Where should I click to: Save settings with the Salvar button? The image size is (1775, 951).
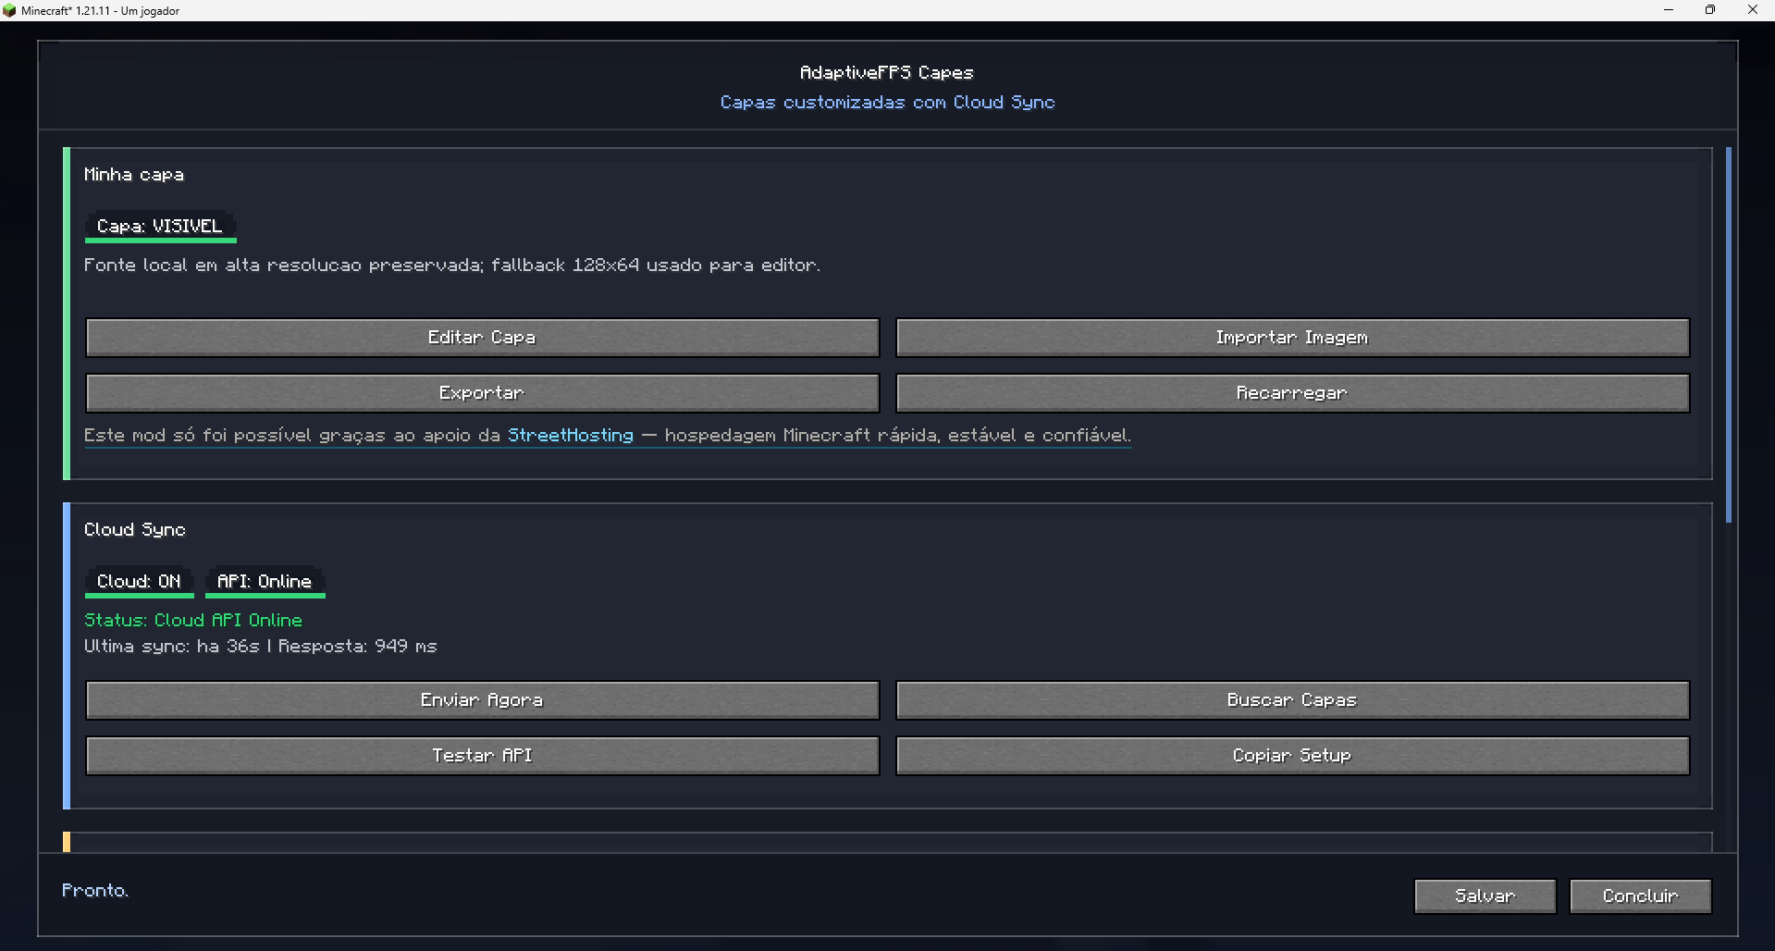click(x=1485, y=895)
